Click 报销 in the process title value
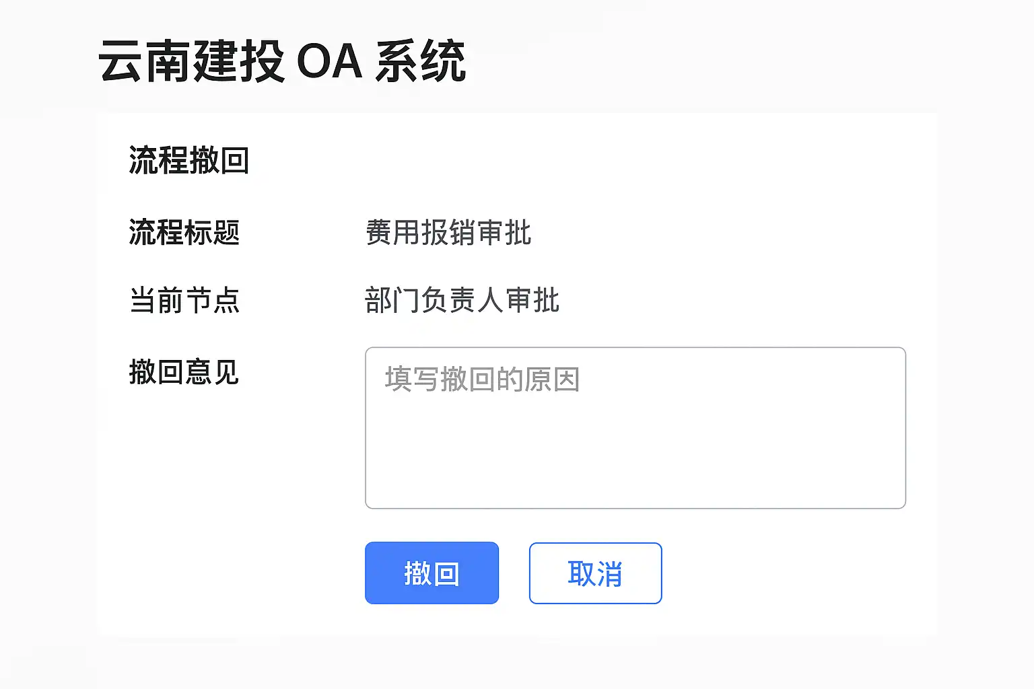This screenshot has width=1034, height=689. (448, 233)
